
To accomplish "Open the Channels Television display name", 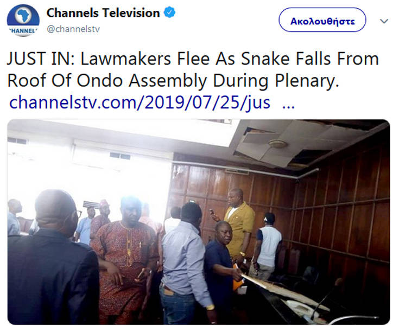I will tap(103, 13).
